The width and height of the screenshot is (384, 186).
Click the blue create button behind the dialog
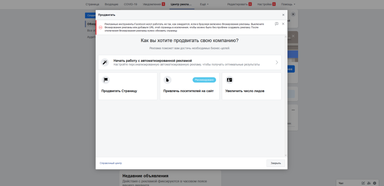(x=90, y=15)
